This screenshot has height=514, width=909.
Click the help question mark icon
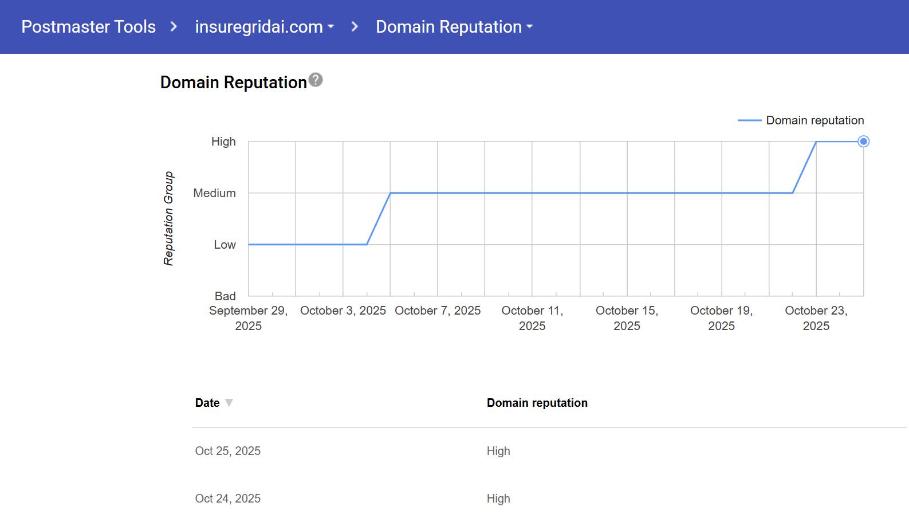coord(316,80)
